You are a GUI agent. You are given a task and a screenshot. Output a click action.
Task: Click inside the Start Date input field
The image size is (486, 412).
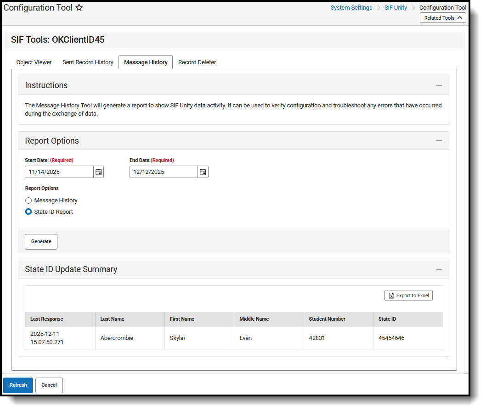coord(57,172)
